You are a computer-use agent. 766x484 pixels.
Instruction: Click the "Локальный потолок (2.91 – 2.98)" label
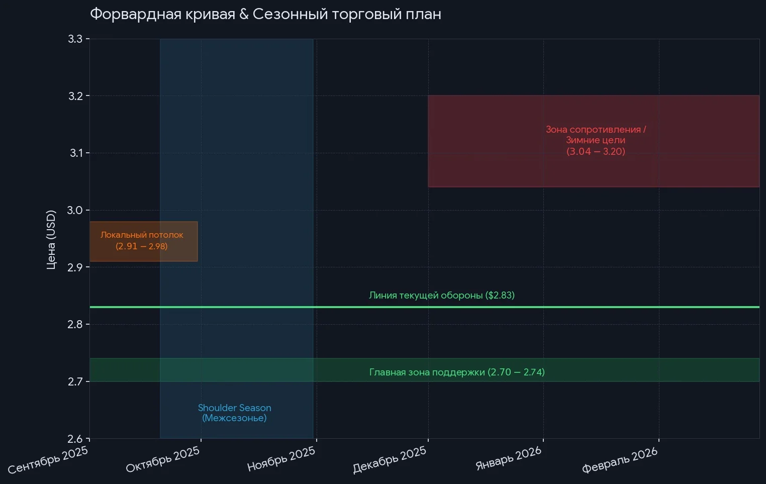[142, 241]
